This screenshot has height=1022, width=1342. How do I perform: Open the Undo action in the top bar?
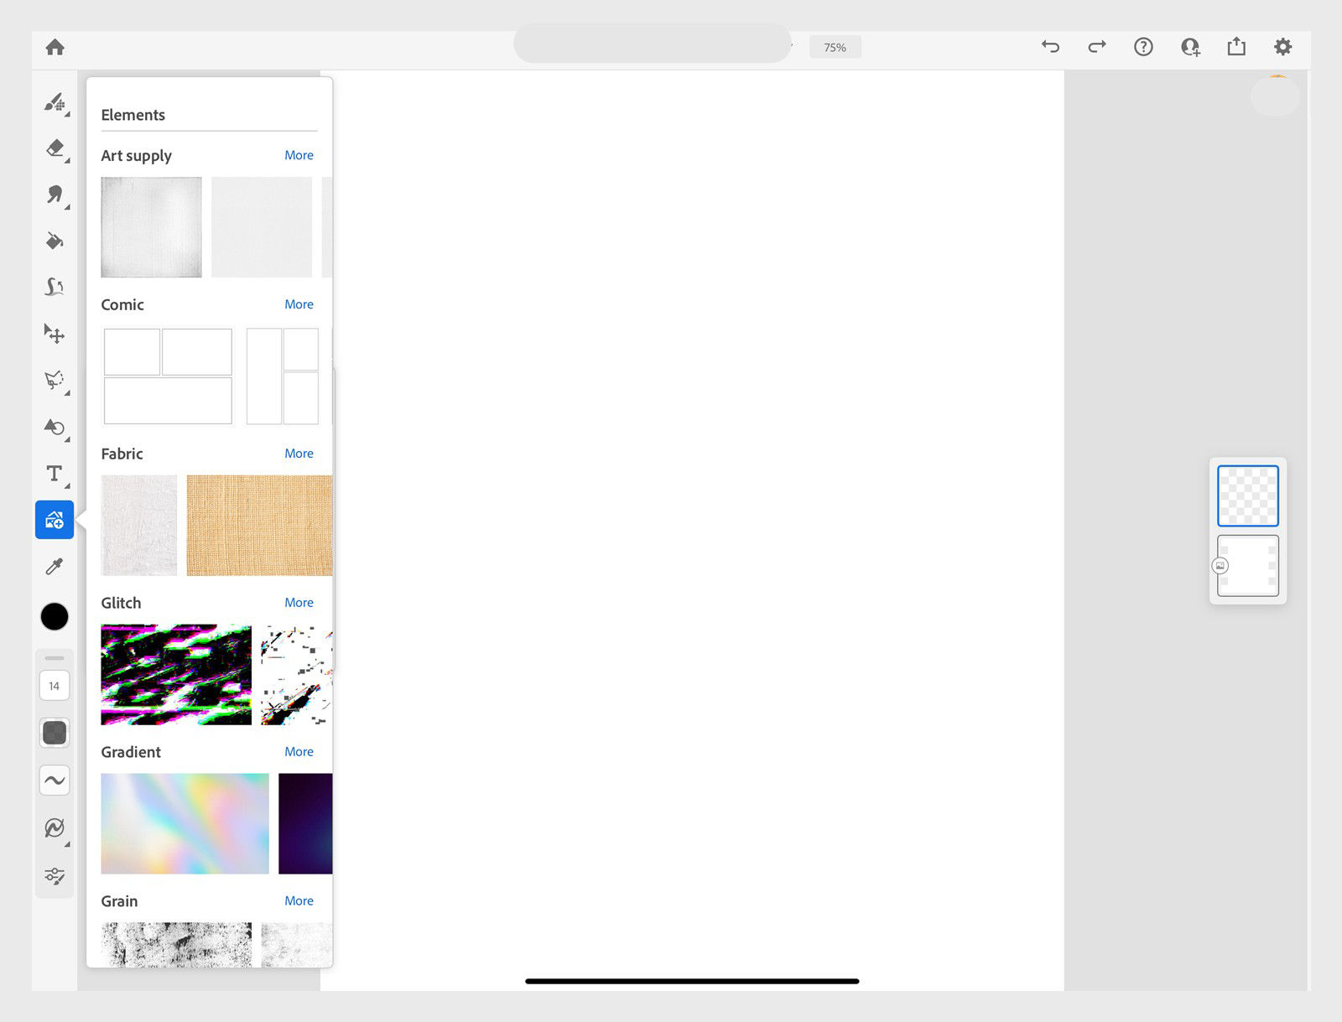pos(1049,47)
